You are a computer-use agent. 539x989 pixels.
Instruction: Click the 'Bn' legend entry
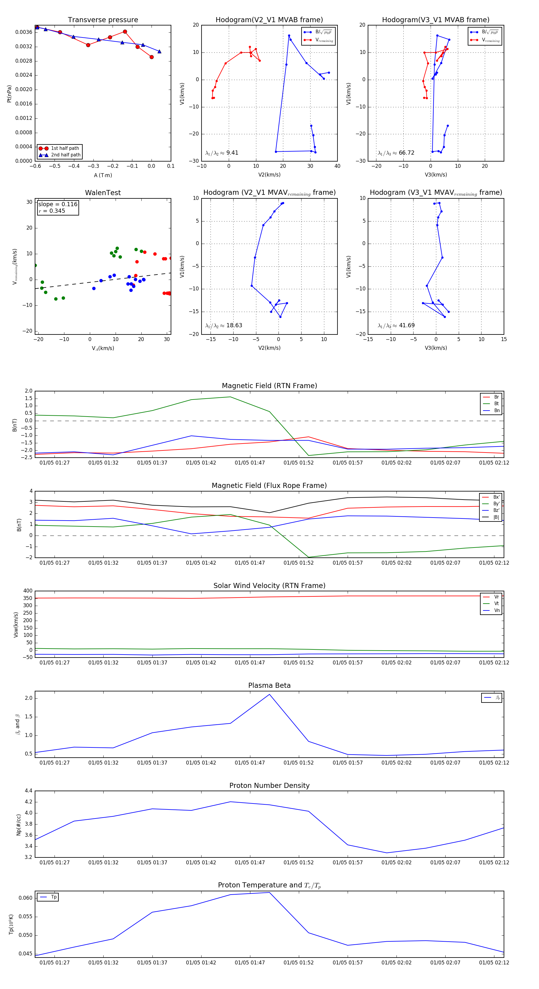(491, 410)
